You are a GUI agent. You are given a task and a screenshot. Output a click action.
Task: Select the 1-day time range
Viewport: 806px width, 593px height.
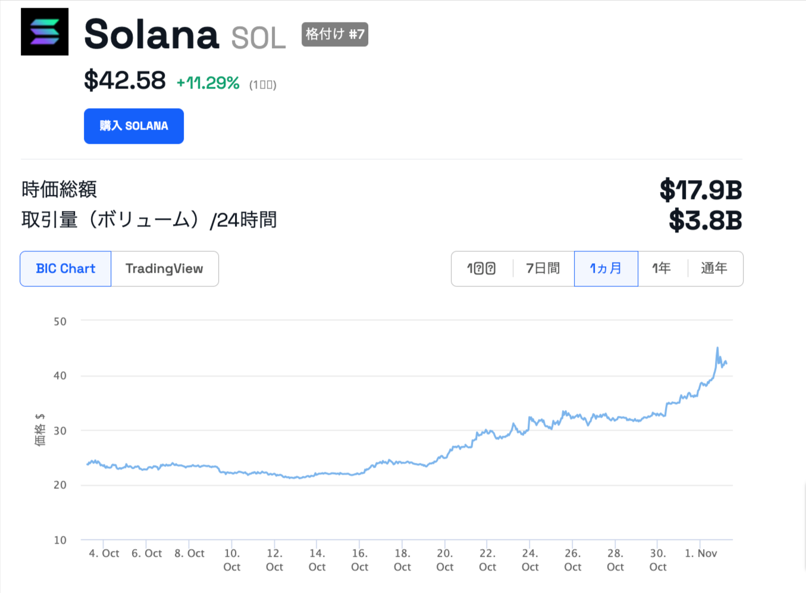pos(481,269)
